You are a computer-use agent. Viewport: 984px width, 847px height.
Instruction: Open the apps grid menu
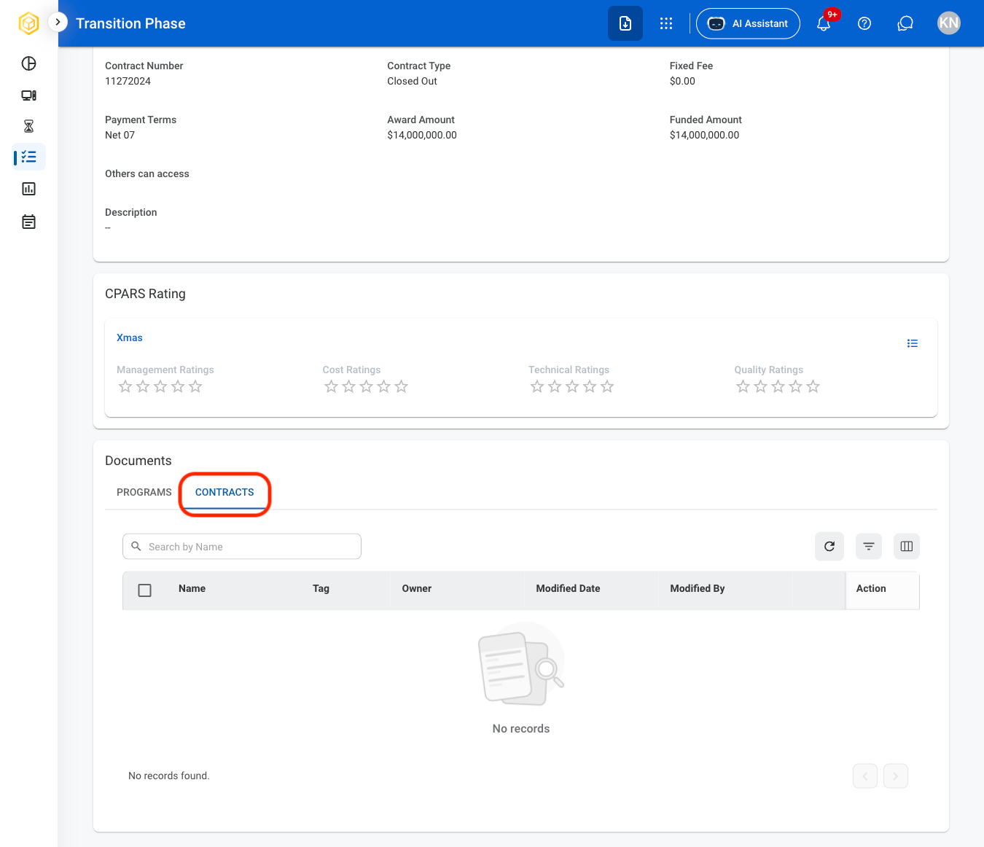[666, 23]
